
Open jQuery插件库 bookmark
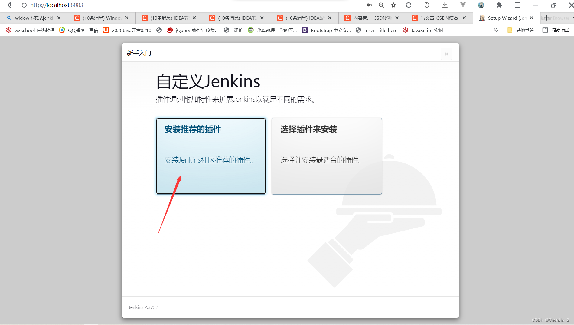pyautogui.click(x=193, y=30)
